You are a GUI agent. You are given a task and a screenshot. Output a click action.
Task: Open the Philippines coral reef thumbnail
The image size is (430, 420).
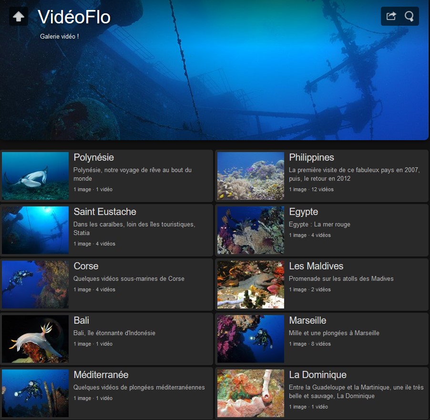tap(251, 176)
